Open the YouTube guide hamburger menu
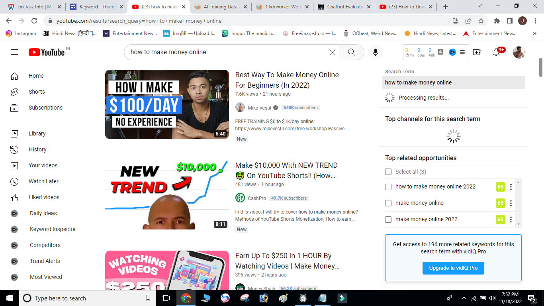The width and height of the screenshot is (544, 306). [x=14, y=52]
